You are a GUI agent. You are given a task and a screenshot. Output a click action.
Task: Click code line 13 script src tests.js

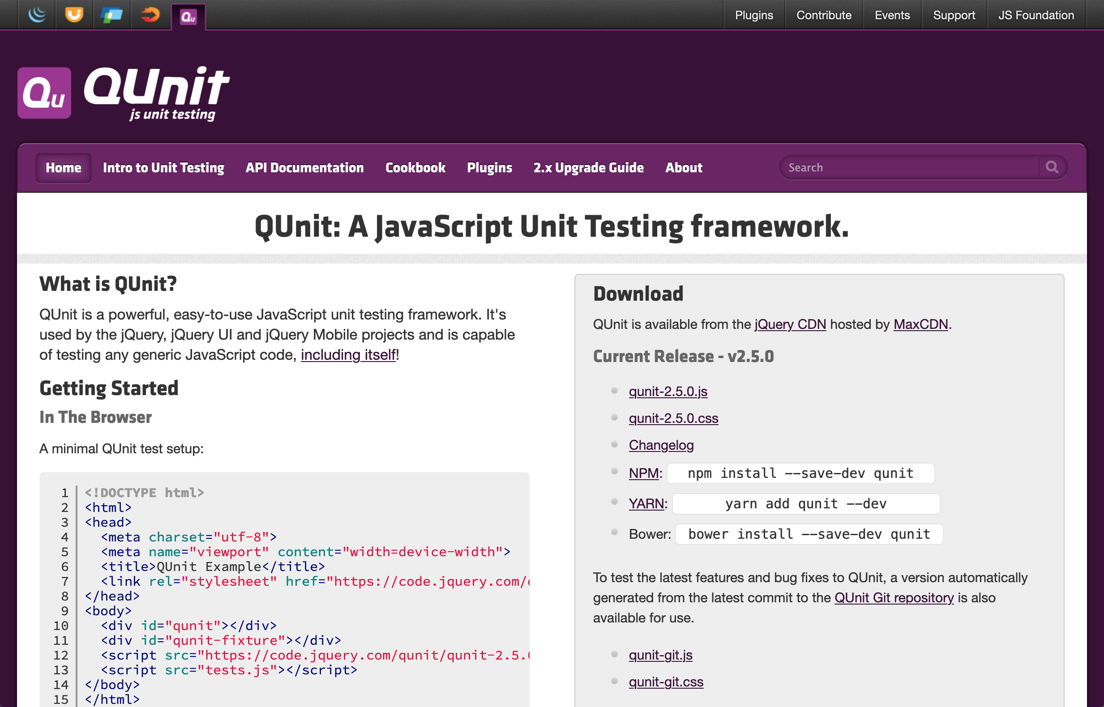tap(229, 670)
